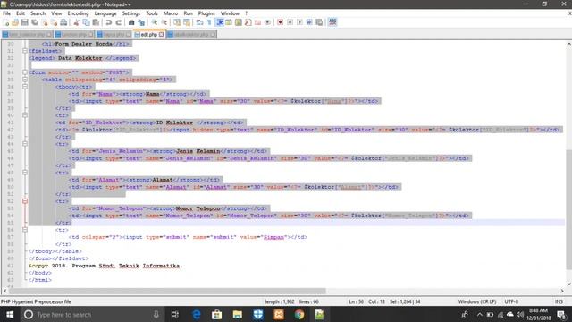Collapse the tr fold at line 44
The image size is (572, 322).
coord(25,144)
